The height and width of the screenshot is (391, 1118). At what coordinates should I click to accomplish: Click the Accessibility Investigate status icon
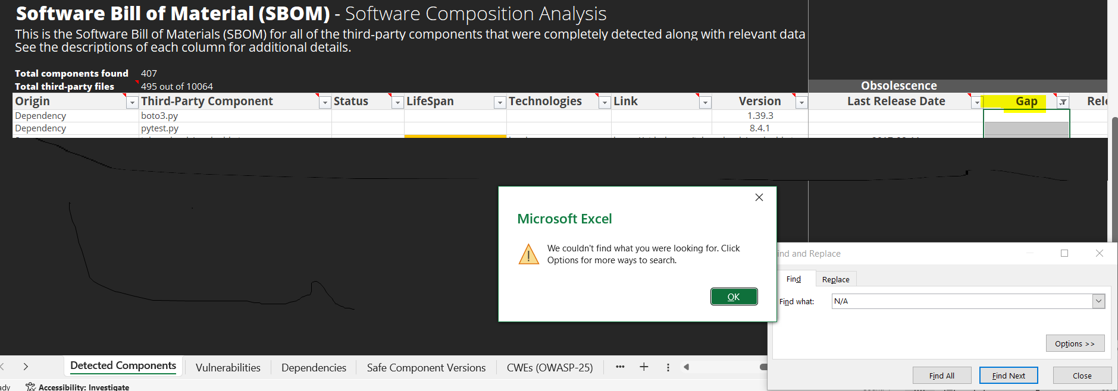(30, 387)
